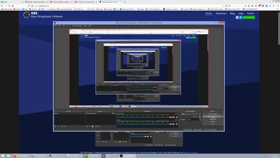Click the OBS logo on the website header
This screenshot has width=280, height=158.
26,15
